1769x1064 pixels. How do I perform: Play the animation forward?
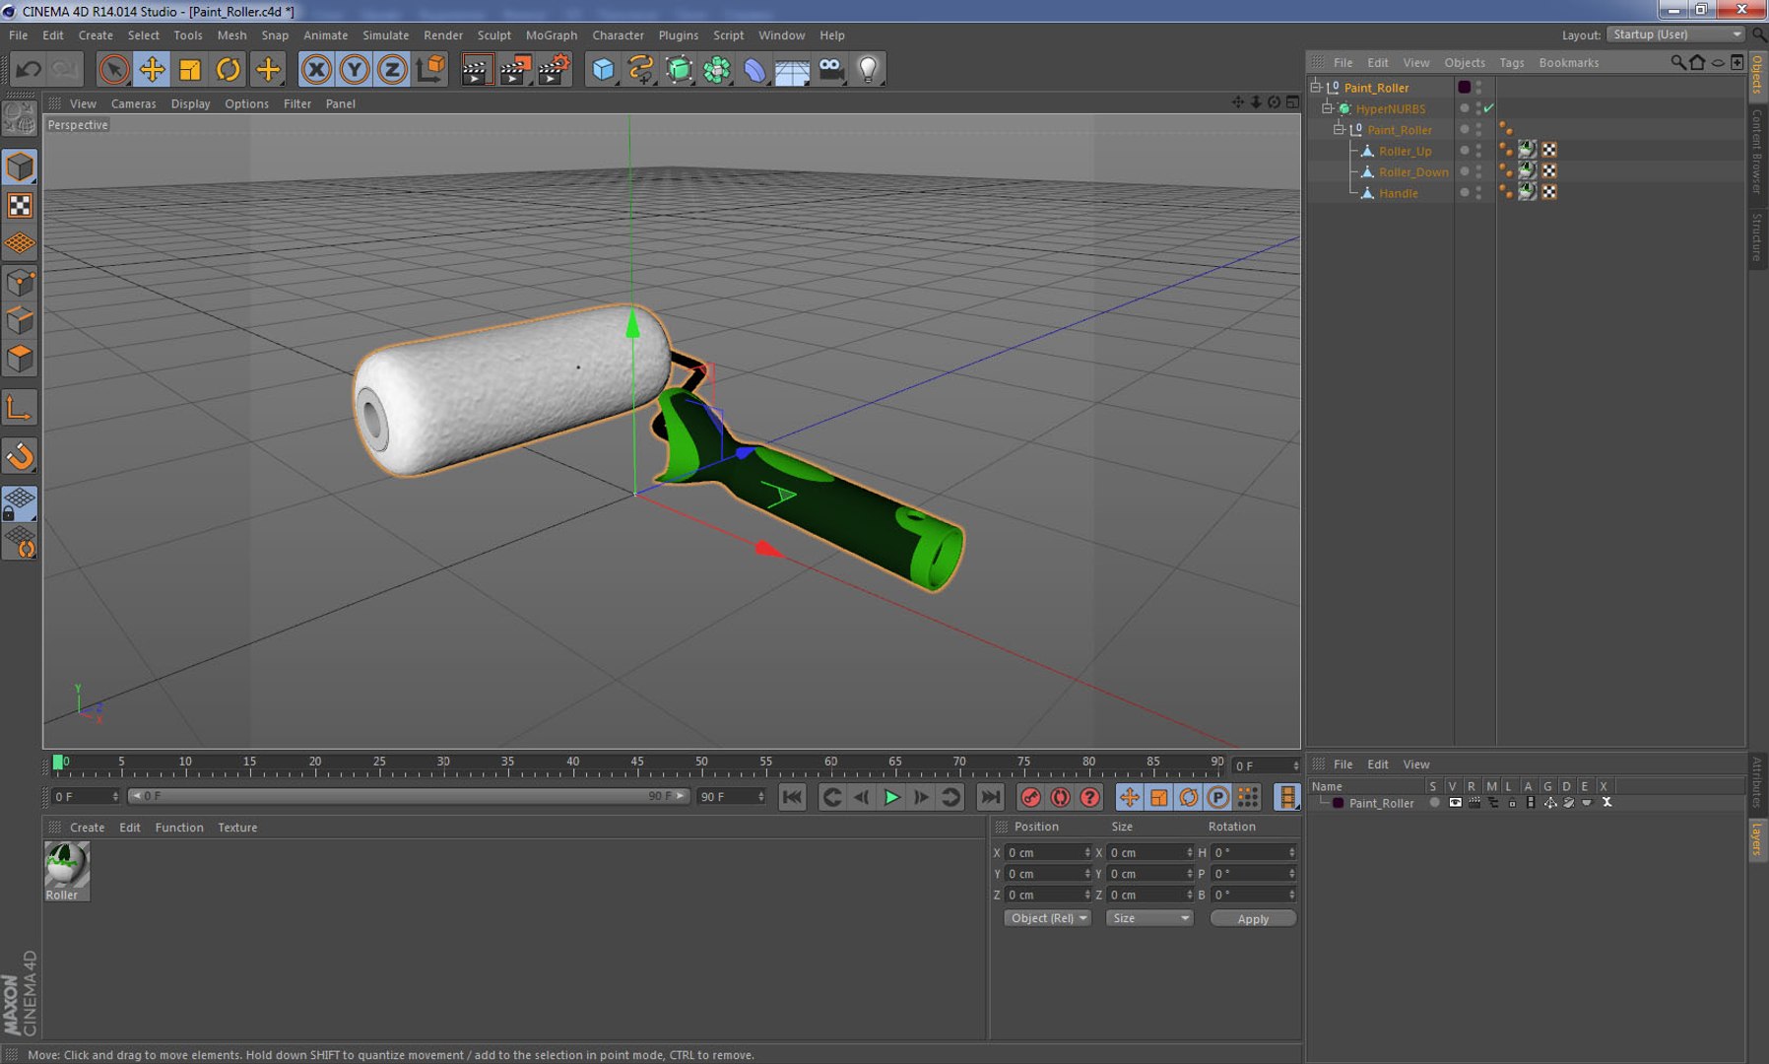[891, 797]
